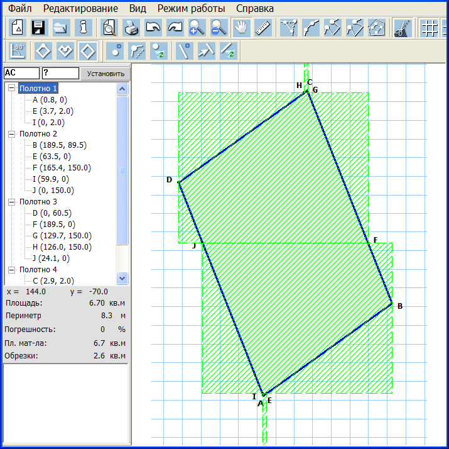The width and height of the screenshot is (449, 449).
Task: Select the Полотно 1 tree item
Action: point(38,88)
